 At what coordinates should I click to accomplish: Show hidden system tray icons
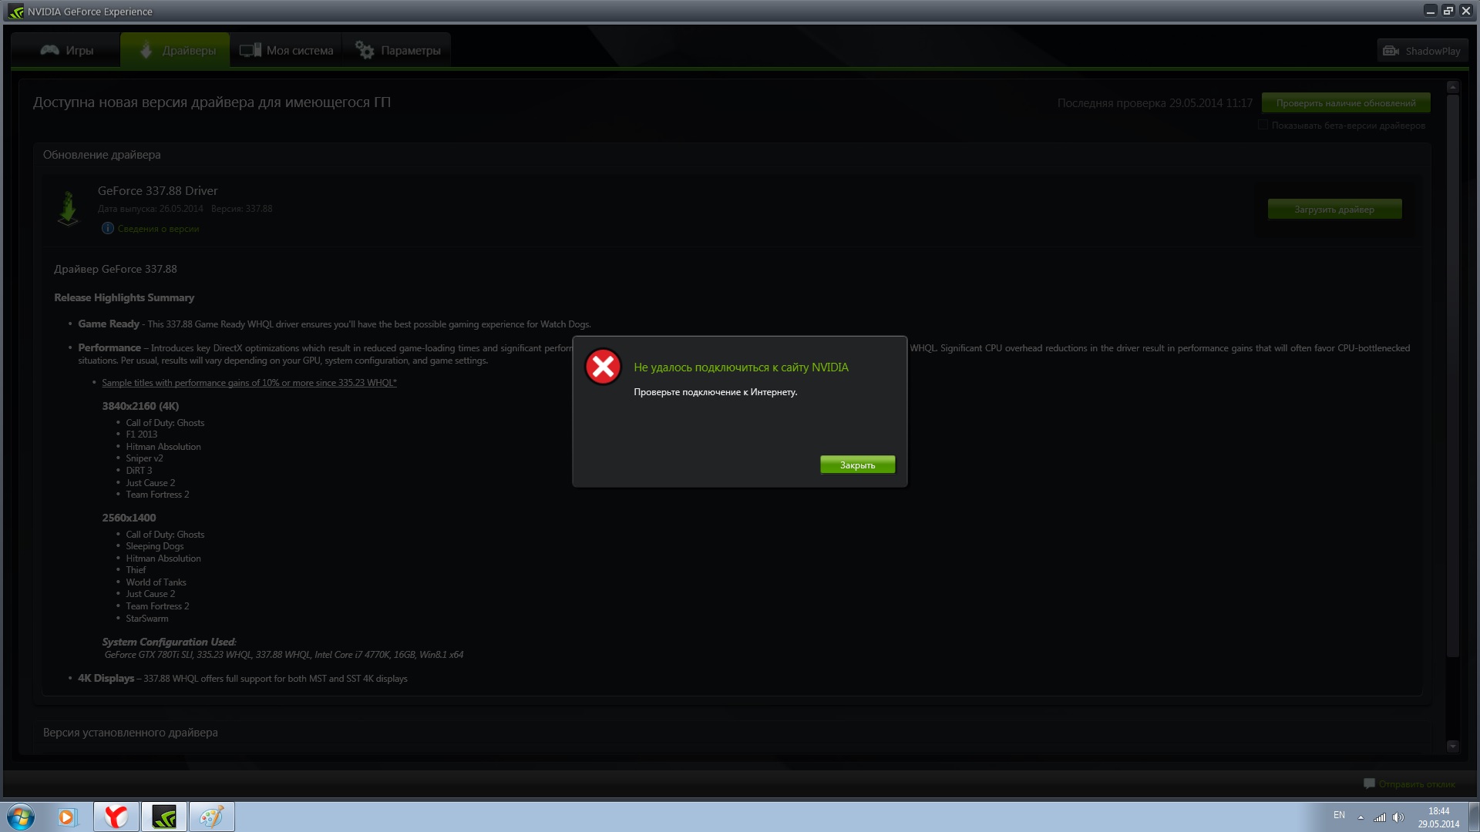click(1361, 817)
